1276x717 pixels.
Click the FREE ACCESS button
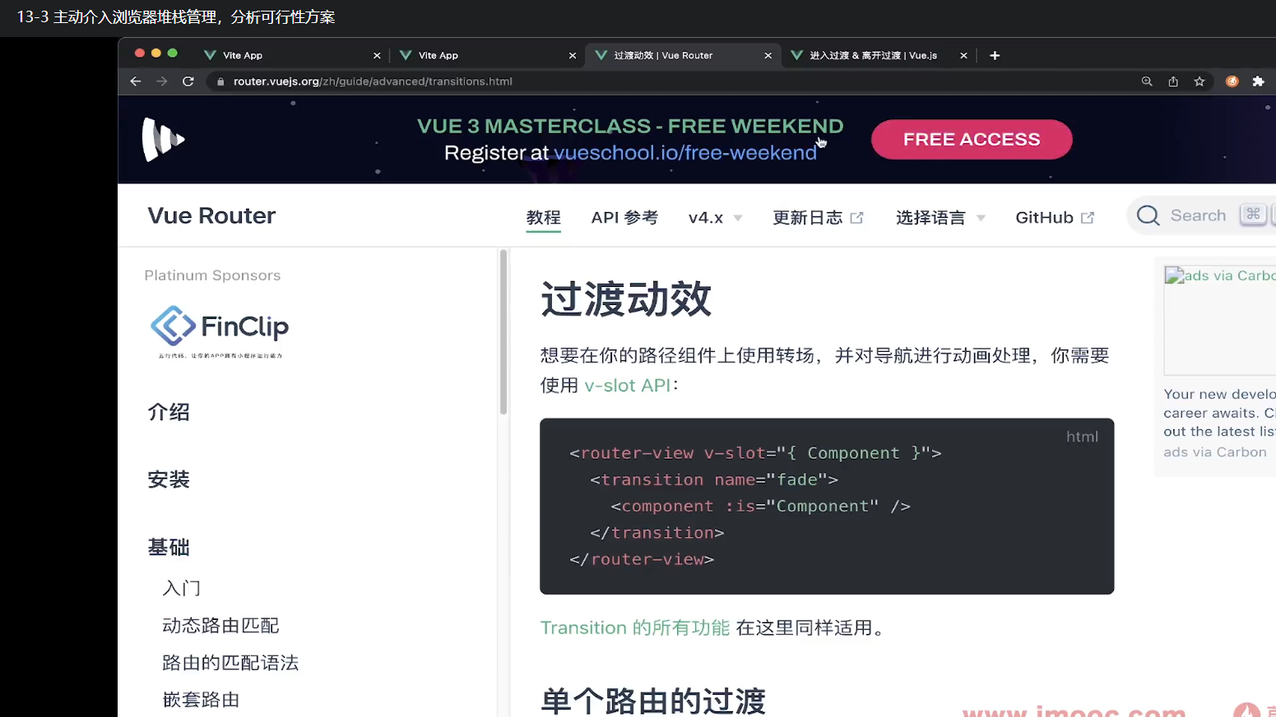(971, 139)
